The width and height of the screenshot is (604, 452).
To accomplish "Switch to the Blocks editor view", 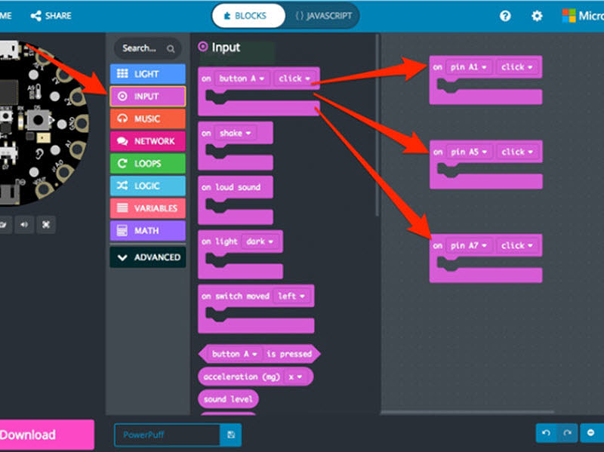I will pyautogui.click(x=248, y=16).
